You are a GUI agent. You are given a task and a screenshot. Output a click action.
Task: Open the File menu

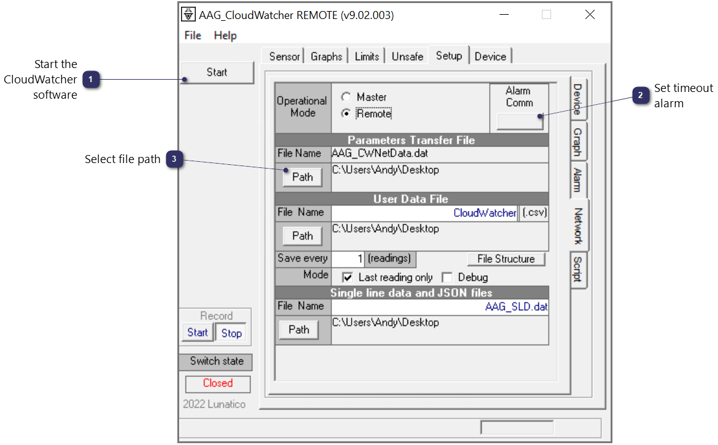[x=193, y=35]
